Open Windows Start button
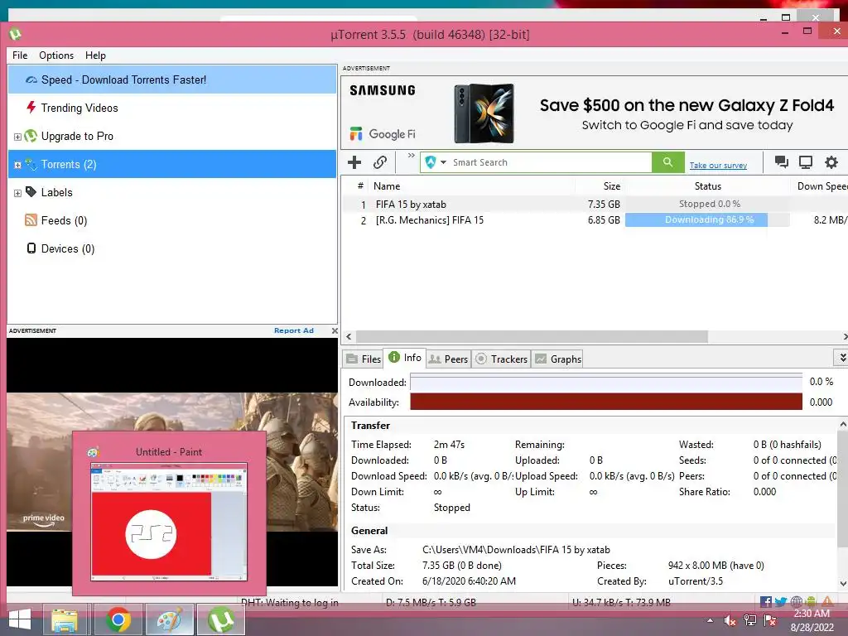Viewport: 848px width, 636px height. pyautogui.click(x=20, y=619)
